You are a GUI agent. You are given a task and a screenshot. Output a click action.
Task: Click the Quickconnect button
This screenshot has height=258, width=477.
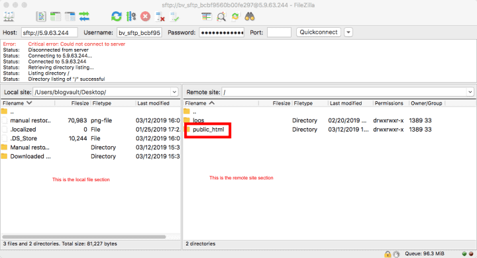click(x=319, y=32)
